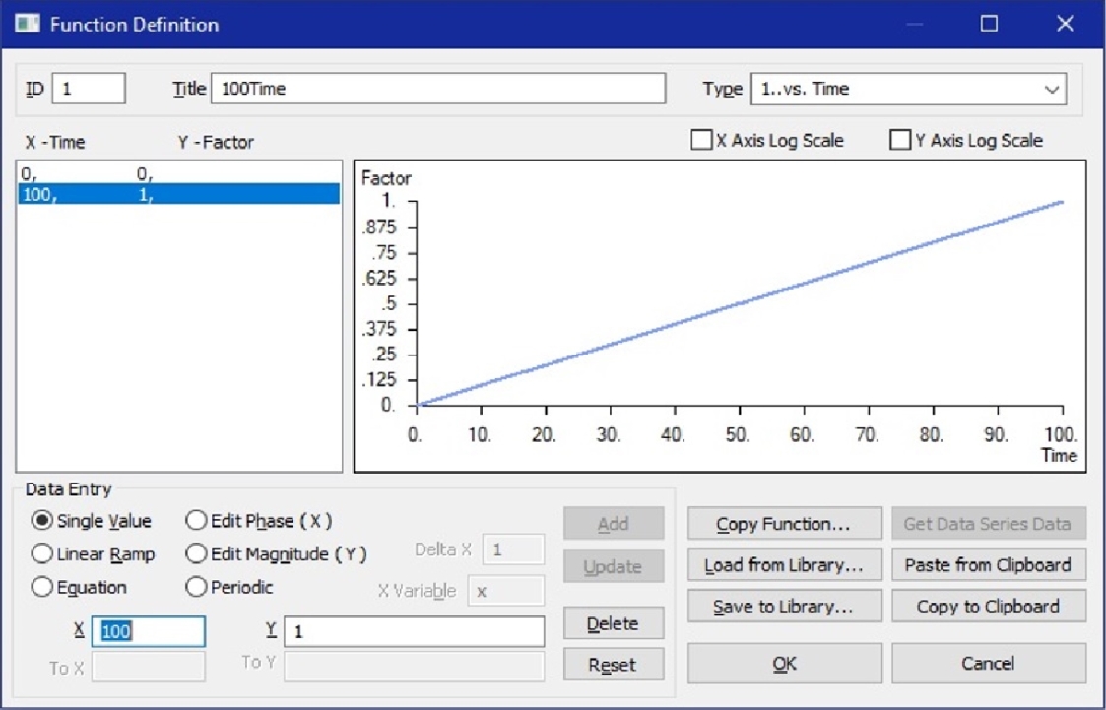
Task: Click Save to Library button
Action: 783,607
